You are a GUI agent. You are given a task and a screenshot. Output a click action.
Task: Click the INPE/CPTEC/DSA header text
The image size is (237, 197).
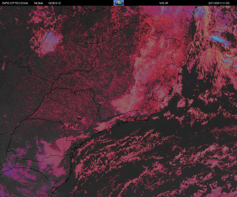pos(15,3)
